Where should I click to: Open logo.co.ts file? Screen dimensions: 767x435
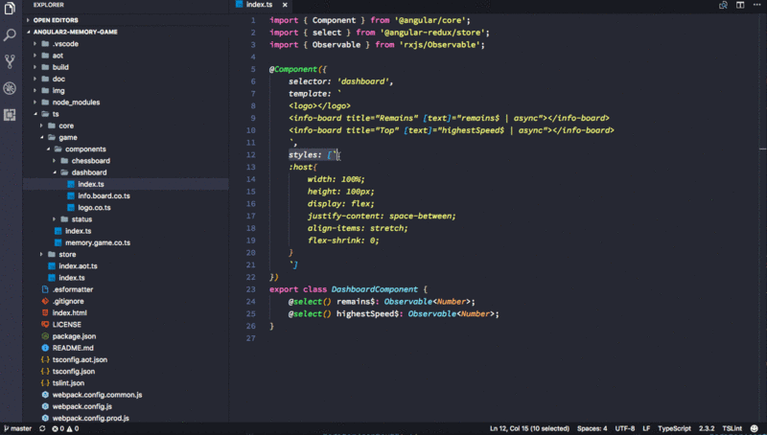click(x=94, y=208)
